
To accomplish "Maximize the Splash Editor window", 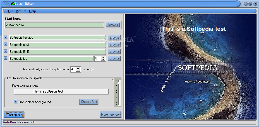I will 250,4.
